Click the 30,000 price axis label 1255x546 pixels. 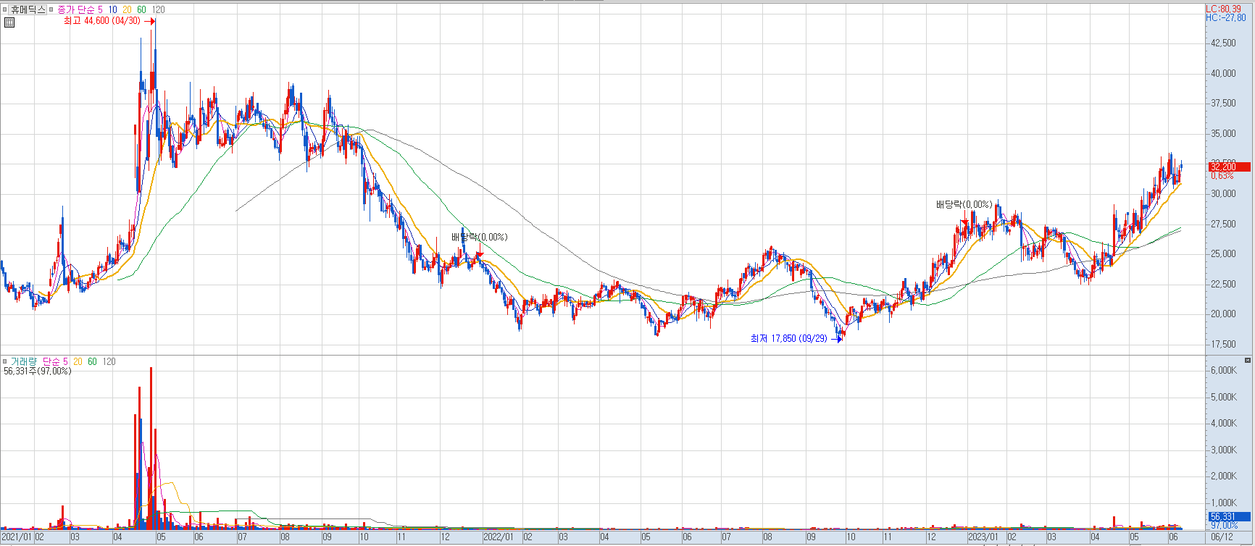click(x=1224, y=193)
